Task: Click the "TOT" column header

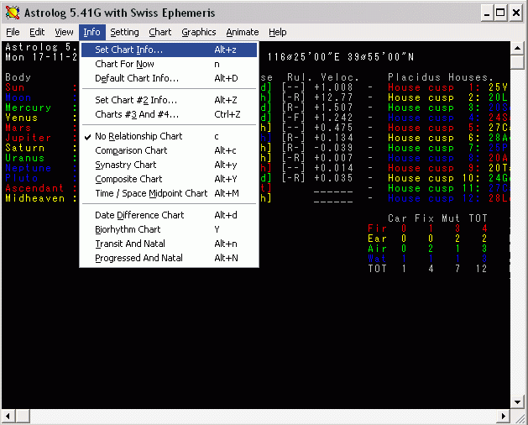Action: (x=478, y=218)
